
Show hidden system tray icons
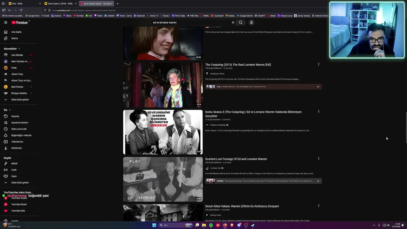(374, 225)
